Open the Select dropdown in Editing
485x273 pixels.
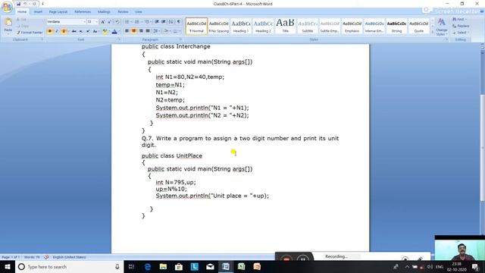461,33
